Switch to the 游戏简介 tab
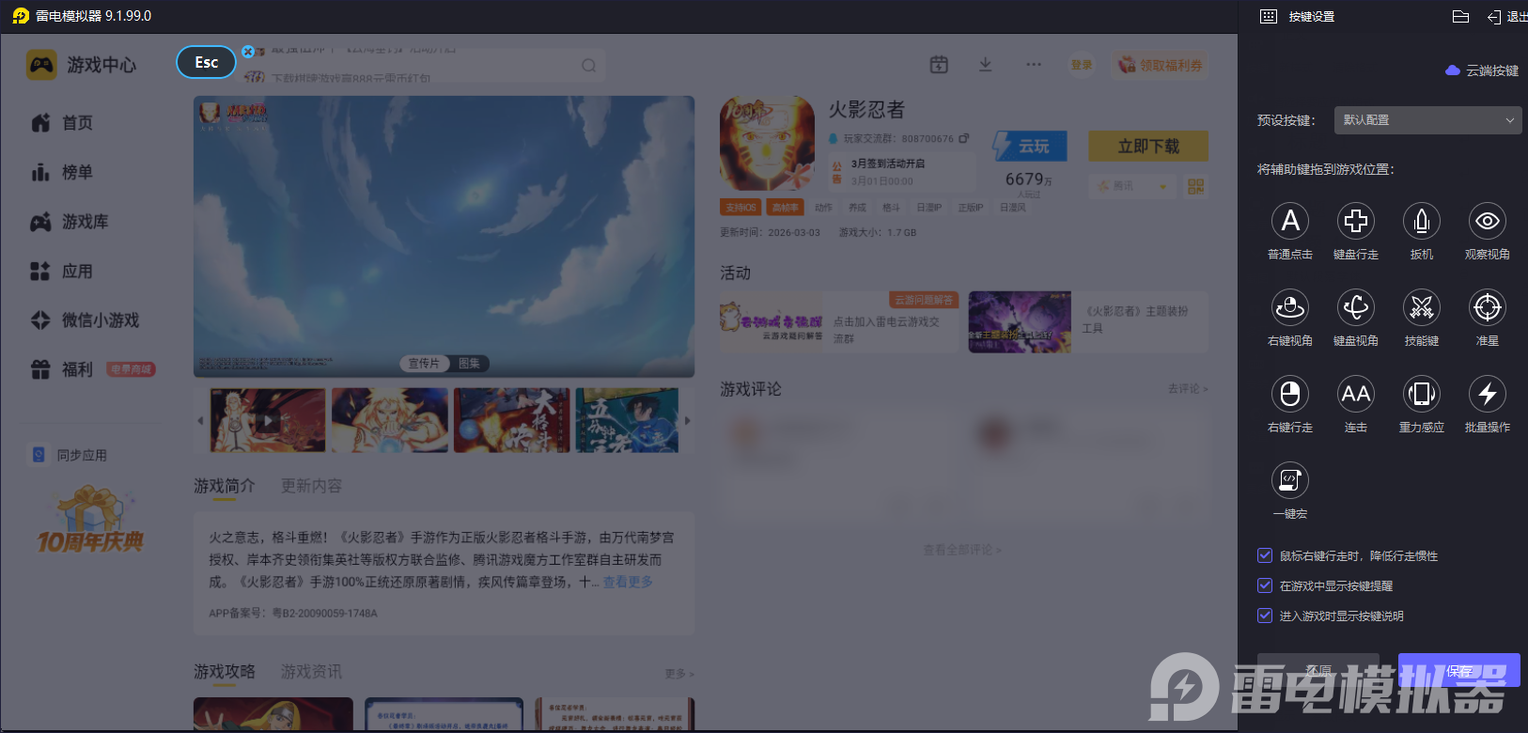 (x=224, y=486)
